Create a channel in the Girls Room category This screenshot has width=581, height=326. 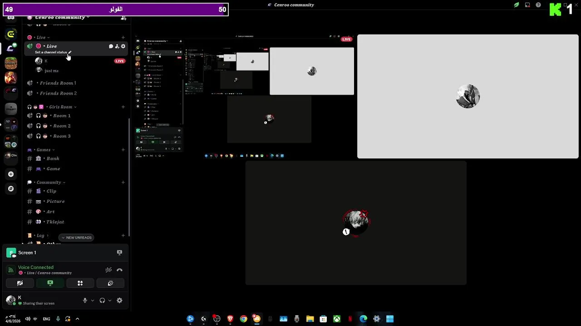pyautogui.click(x=123, y=107)
